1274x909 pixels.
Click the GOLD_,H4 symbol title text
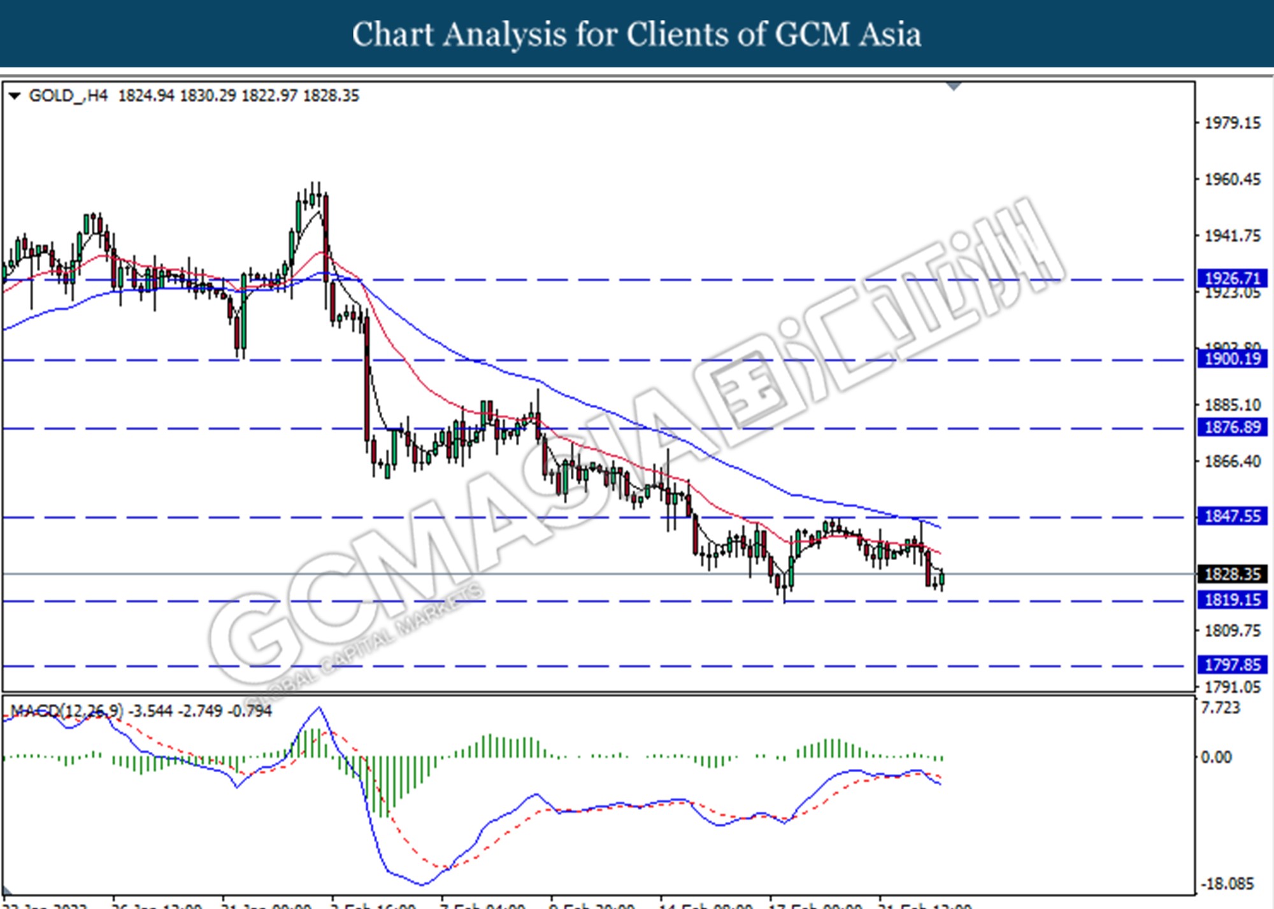coord(68,96)
